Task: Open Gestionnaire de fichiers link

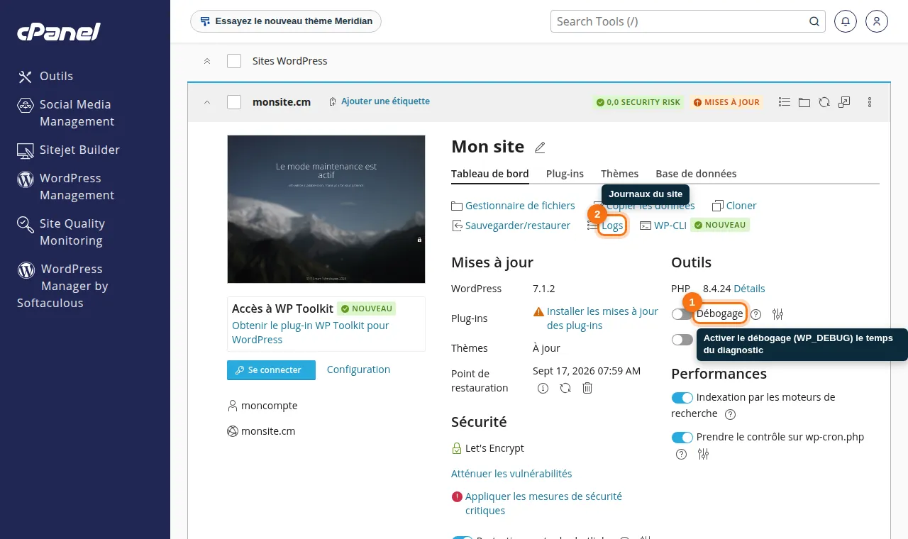Action: (x=513, y=206)
